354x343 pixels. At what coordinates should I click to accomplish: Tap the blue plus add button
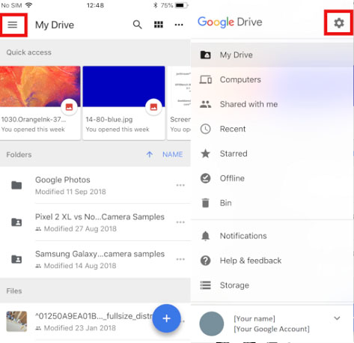click(166, 318)
